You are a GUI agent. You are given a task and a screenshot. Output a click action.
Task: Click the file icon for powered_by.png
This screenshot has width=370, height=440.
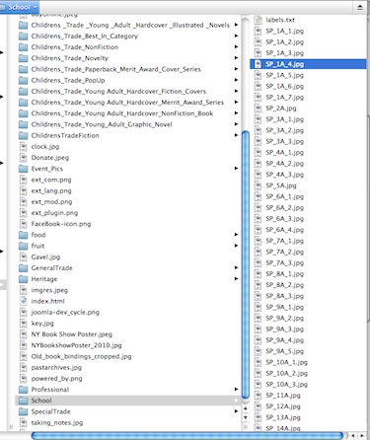coord(24,379)
